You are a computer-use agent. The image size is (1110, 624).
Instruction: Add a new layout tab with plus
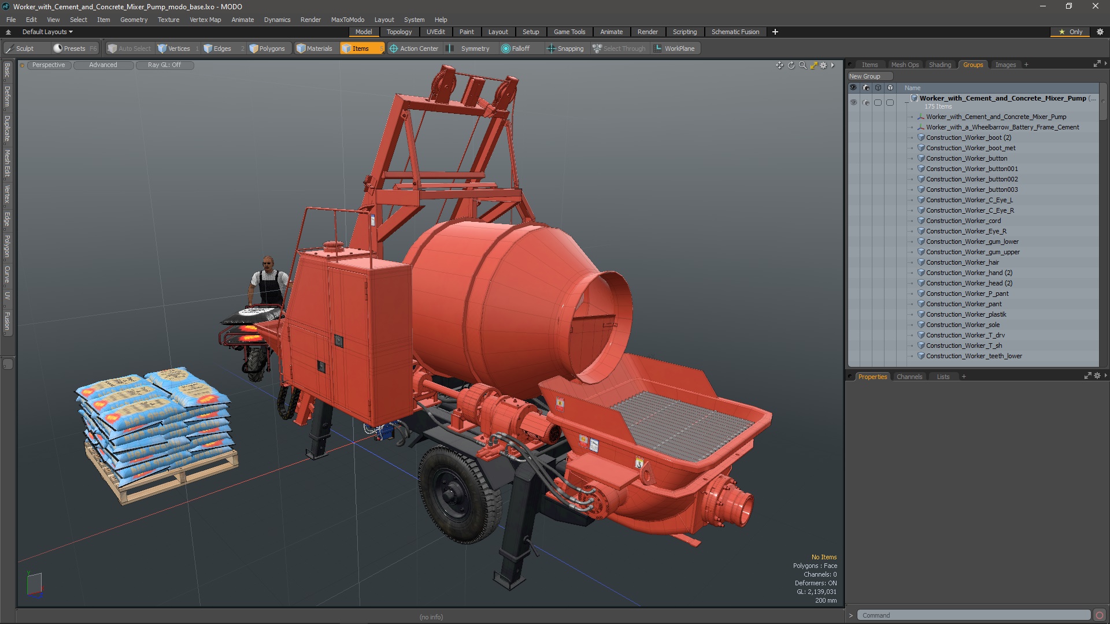(775, 32)
